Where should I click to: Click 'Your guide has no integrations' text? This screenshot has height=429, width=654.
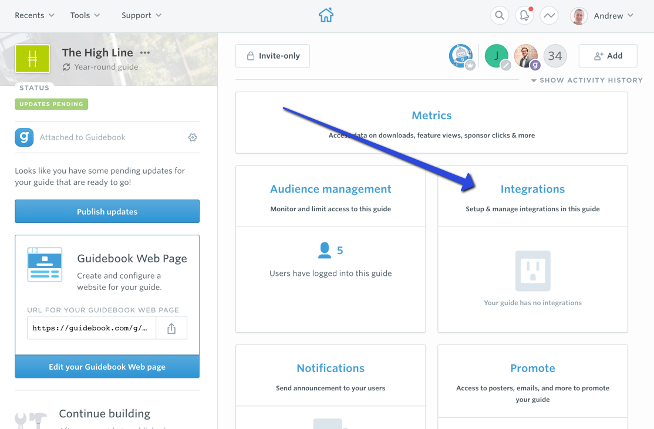(532, 303)
